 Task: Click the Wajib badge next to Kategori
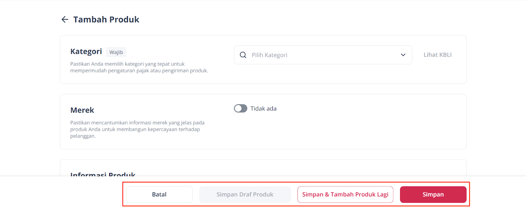(116, 52)
